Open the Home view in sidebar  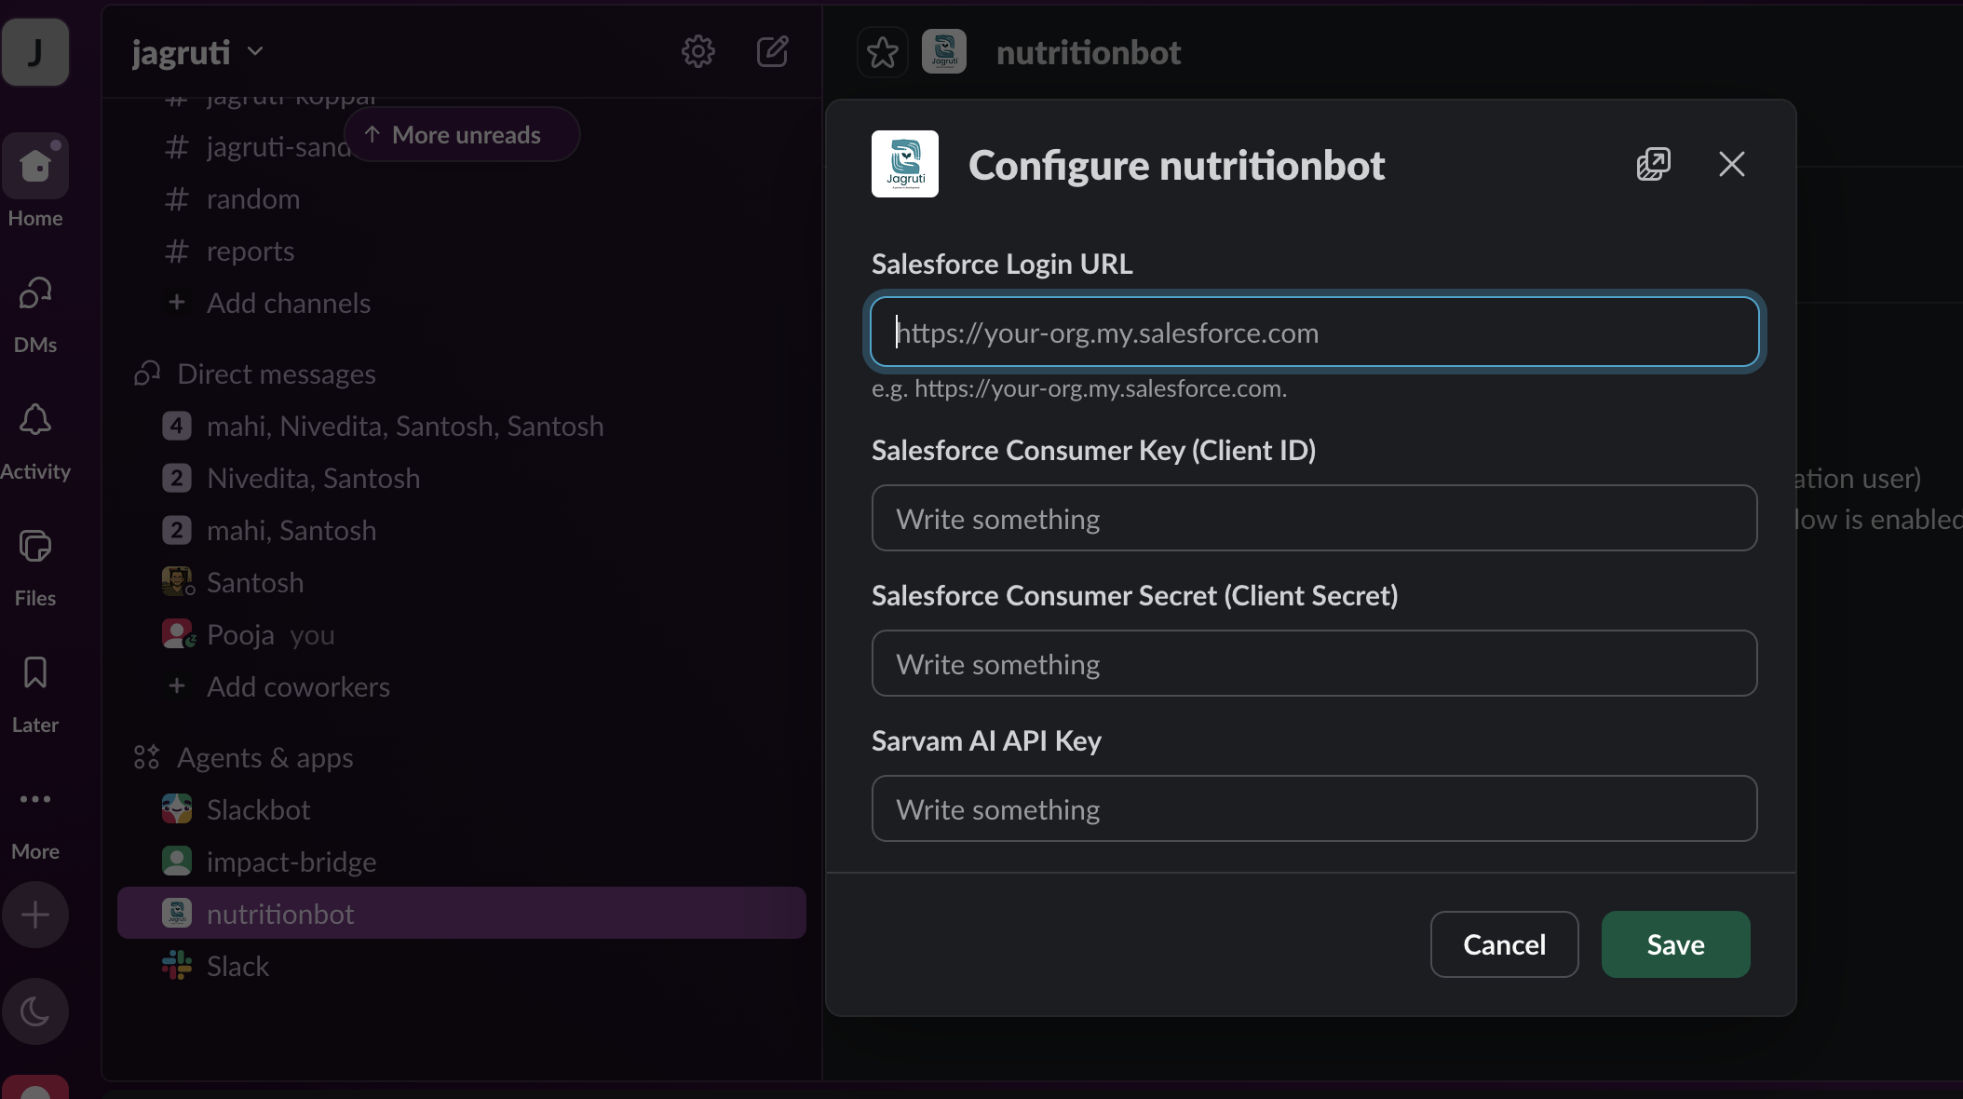tap(35, 181)
